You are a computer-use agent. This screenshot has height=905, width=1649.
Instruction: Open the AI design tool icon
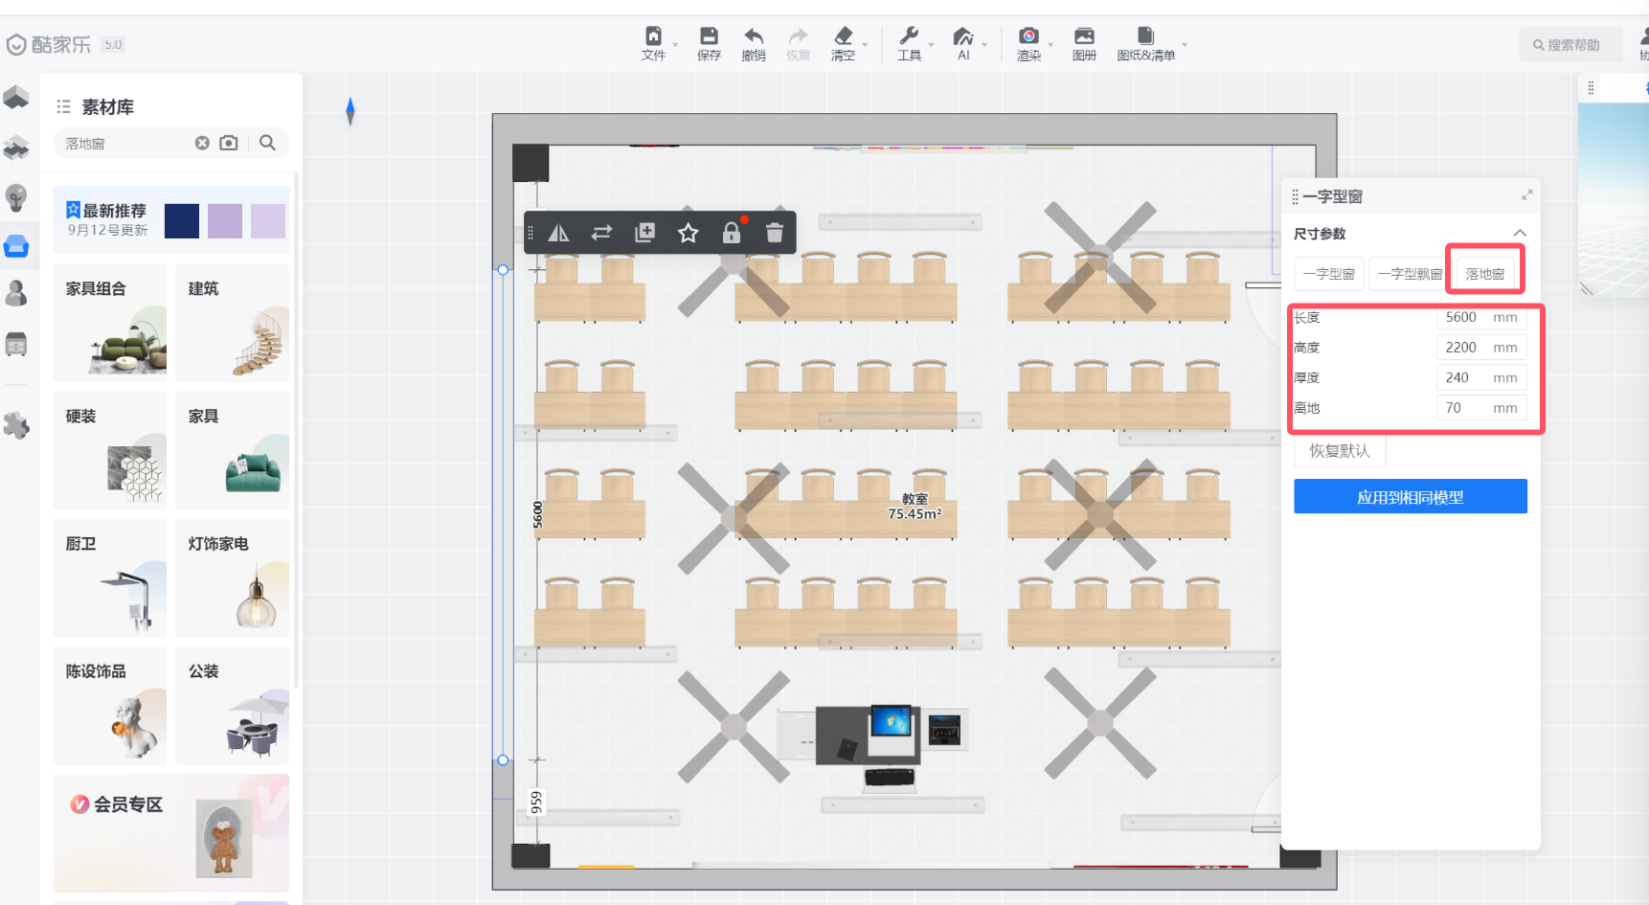point(963,36)
